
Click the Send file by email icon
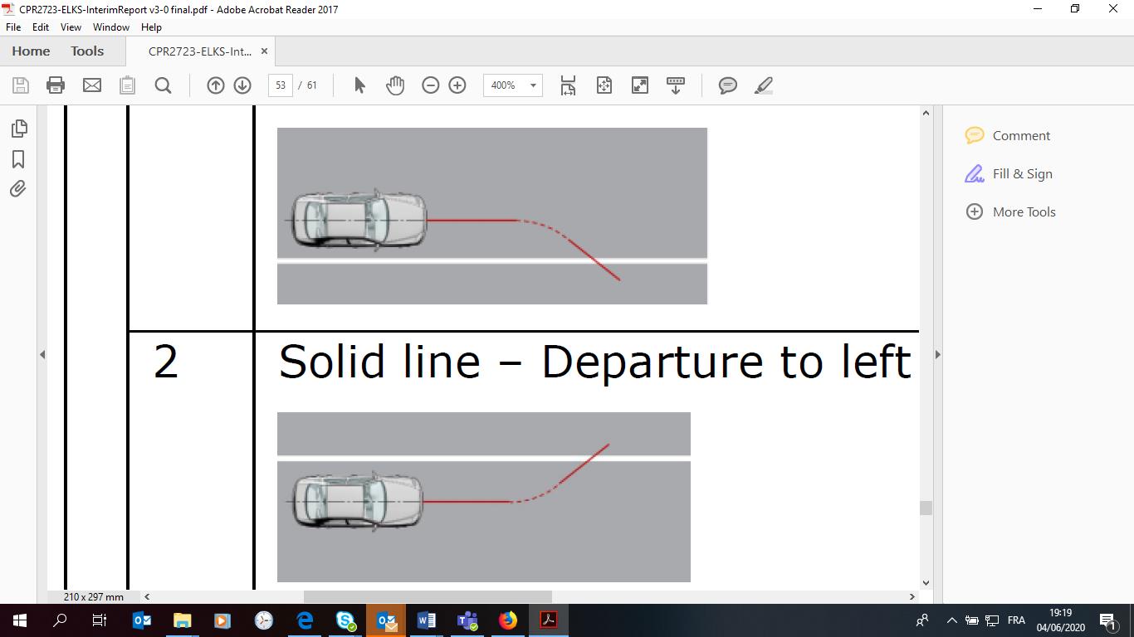point(91,85)
